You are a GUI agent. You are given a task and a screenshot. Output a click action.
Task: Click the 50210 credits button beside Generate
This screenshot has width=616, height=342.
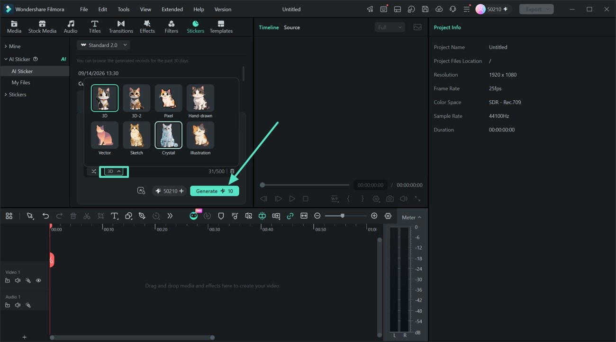(170, 191)
